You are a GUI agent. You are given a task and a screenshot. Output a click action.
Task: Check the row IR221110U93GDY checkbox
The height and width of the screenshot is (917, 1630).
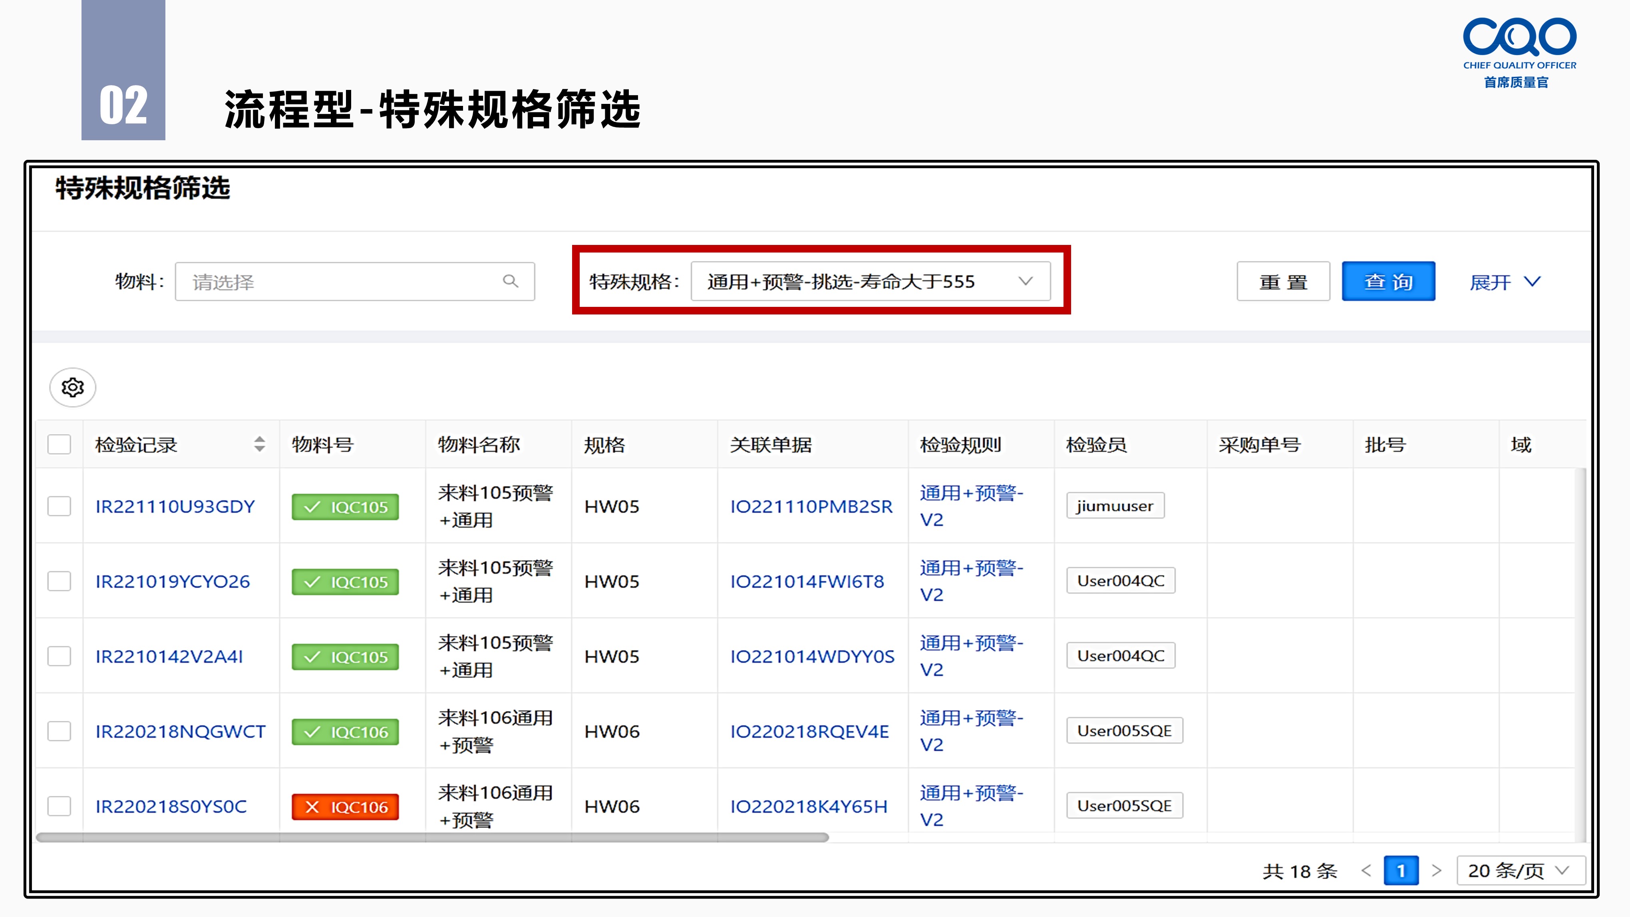coord(60,506)
